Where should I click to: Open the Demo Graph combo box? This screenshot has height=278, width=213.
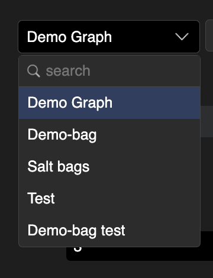click(109, 37)
